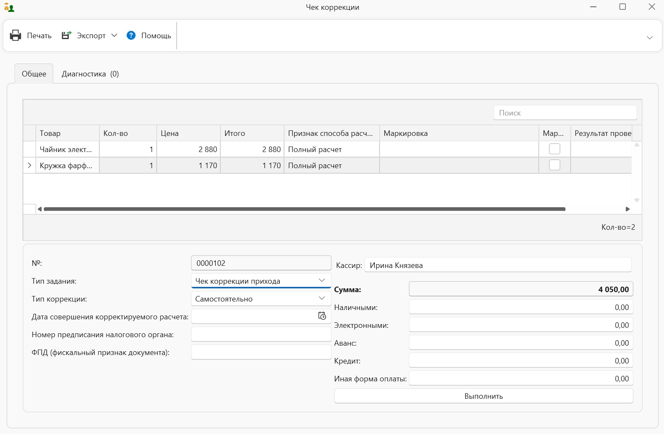This screenshot has height=434, width=664.
Task: Click the Аванс amount field
Action: point(521,343)
